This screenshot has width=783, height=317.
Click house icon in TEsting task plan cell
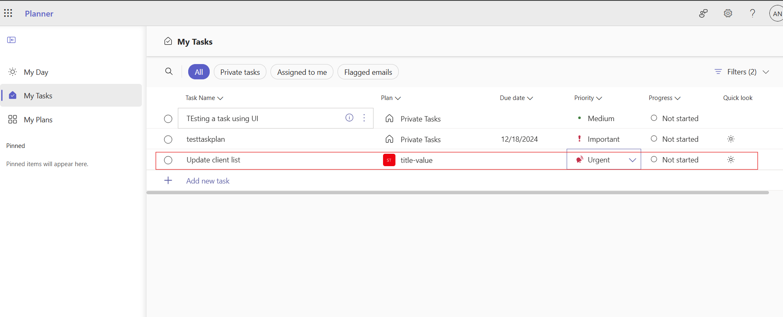coord(389,119)
